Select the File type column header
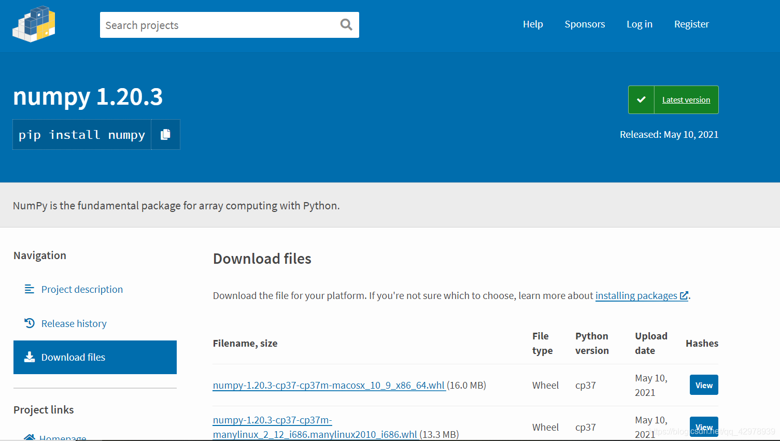The width and height of the screenshot is (780, 441). pos(542,343)
